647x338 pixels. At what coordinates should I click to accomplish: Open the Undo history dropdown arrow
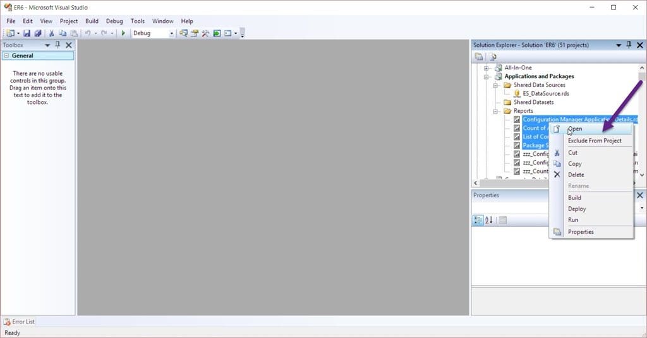pyautogui.click(x=95, y=33)
